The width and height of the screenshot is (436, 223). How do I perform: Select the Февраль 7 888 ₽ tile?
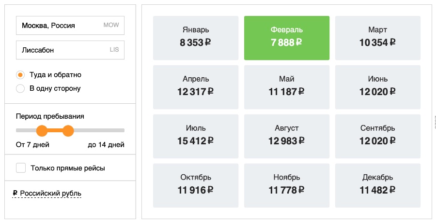click(x=286, y=38)
